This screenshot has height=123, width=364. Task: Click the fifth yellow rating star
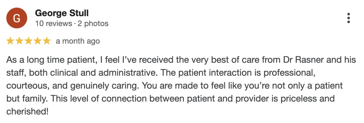click(47, 41)
